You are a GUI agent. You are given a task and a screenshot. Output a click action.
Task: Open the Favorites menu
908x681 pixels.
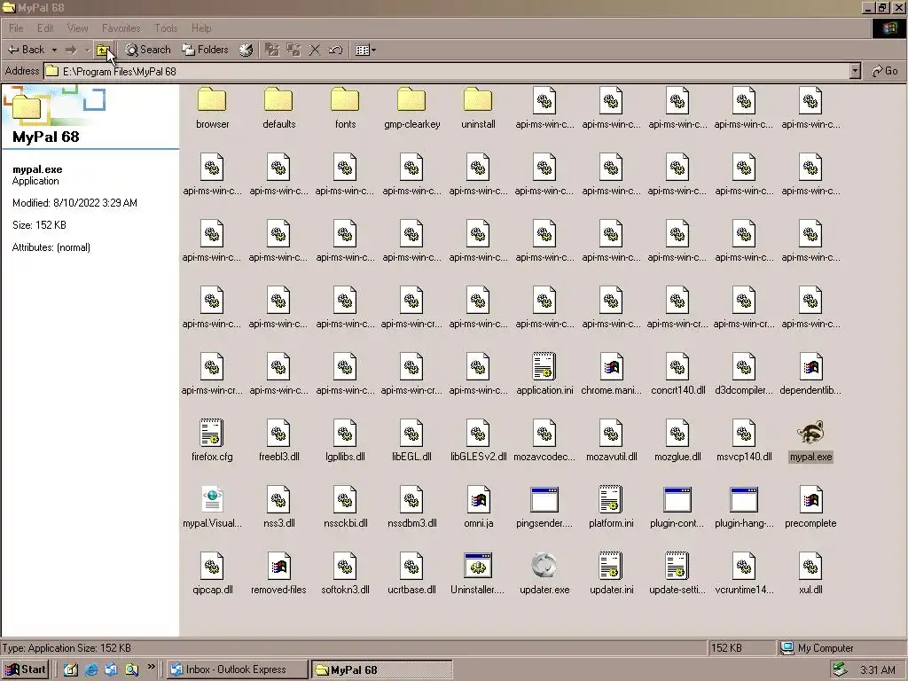click(x=121, y=27)
